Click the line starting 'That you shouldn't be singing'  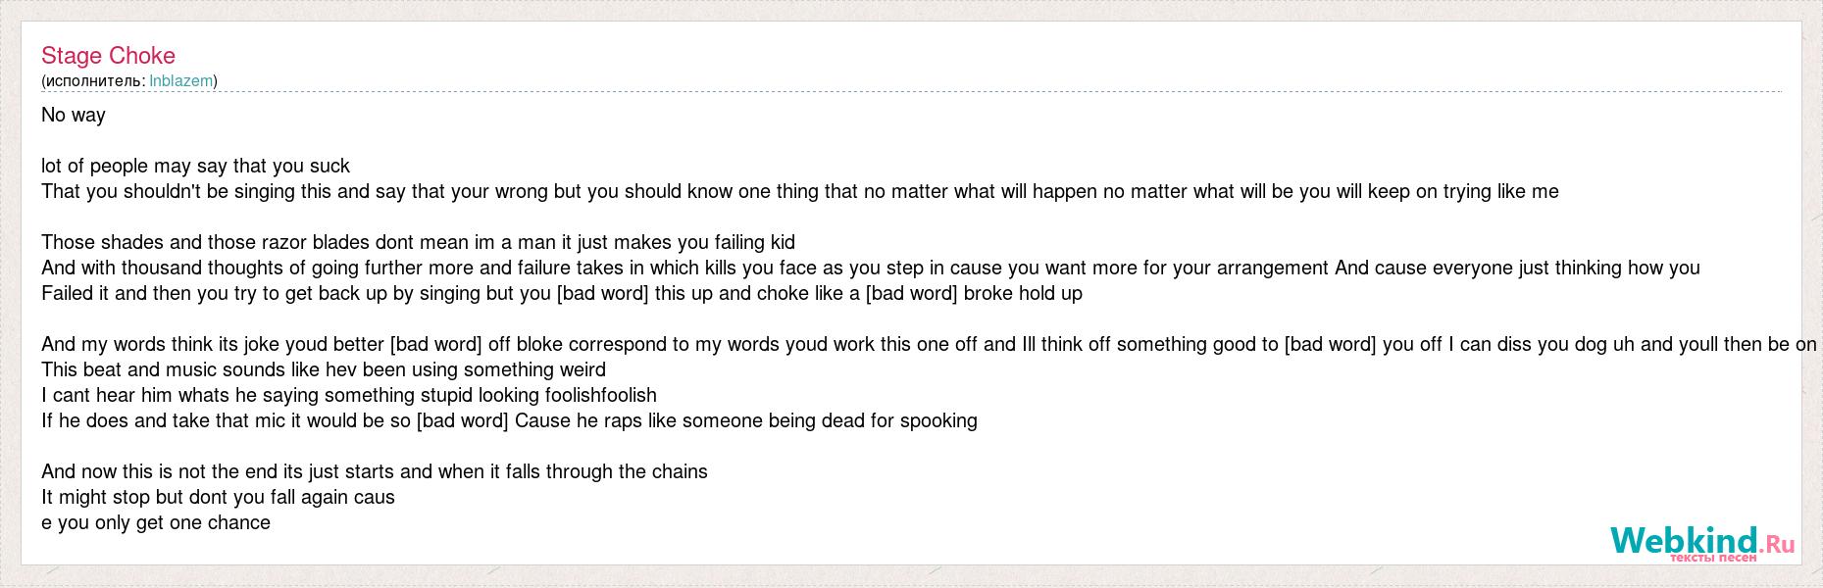click(x=799, y=191)
